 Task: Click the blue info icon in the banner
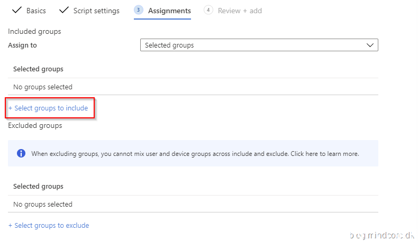[x=21, y=154]
